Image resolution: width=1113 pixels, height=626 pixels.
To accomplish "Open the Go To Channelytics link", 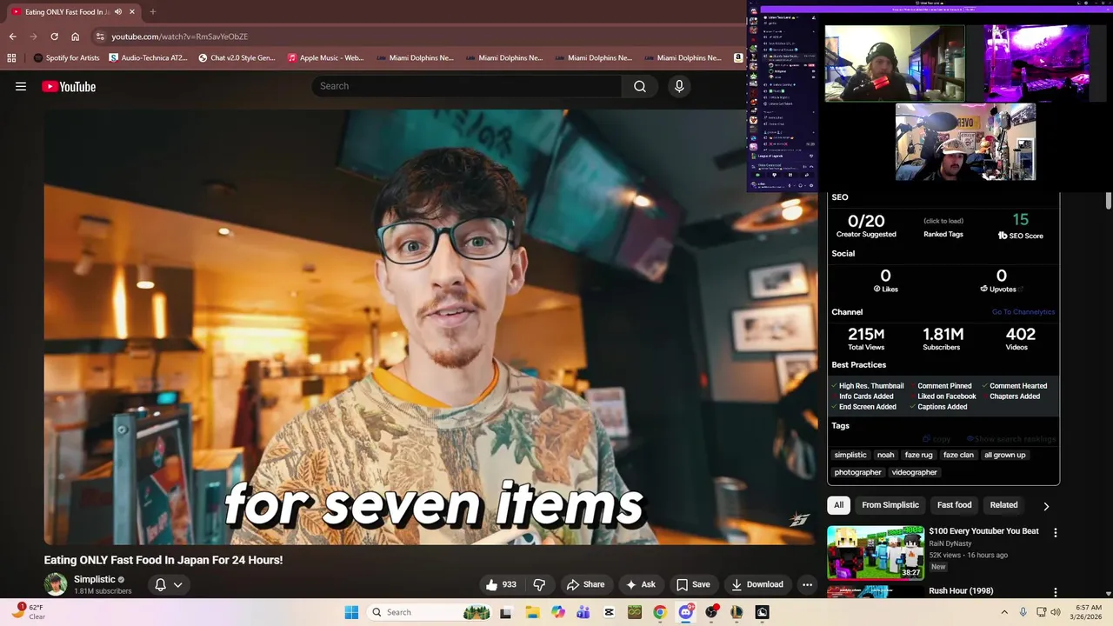I will pos(1023,312).
